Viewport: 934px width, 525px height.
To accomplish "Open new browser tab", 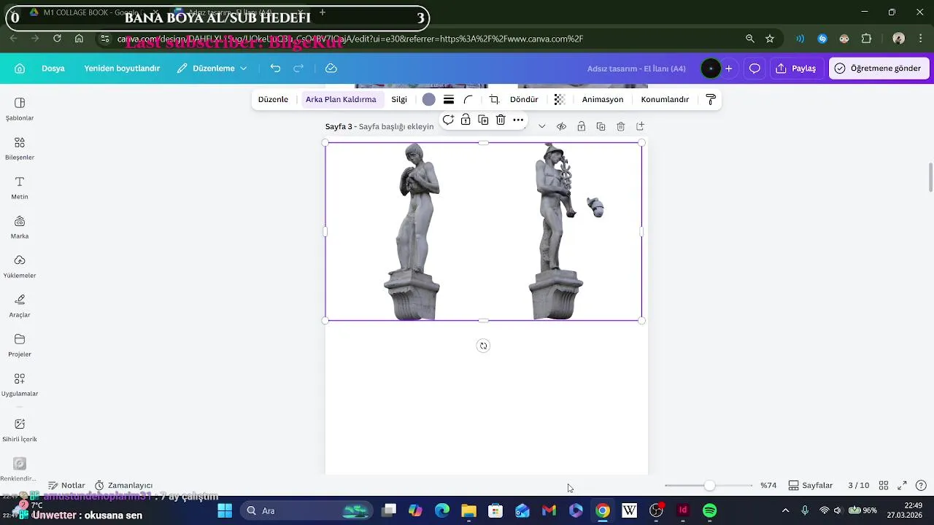I will tap(323, 12).
